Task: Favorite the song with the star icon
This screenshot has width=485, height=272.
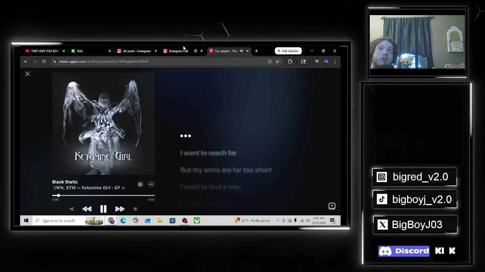Action: (140, 184)
